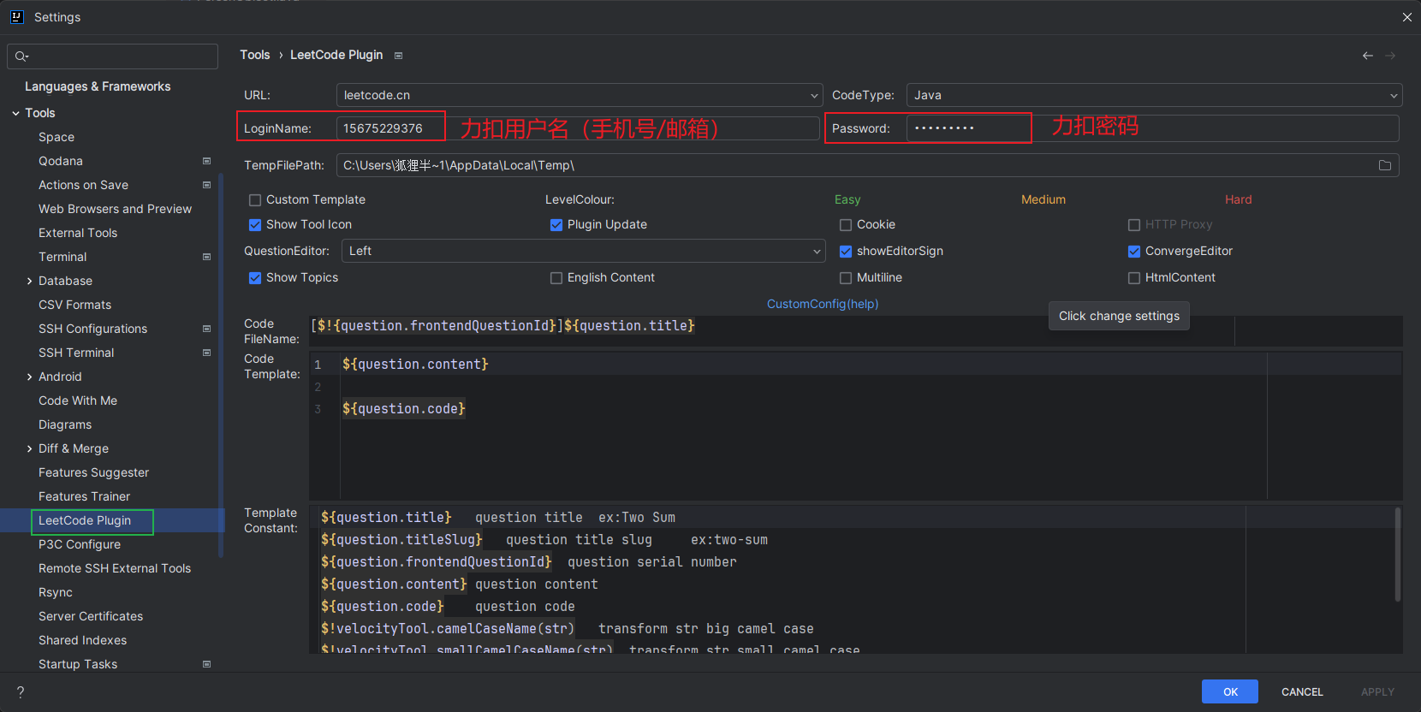This screenshot has width=1421, height=712.
Task: Enable the HtmlContent checkbox
Action: point(1134,278)
